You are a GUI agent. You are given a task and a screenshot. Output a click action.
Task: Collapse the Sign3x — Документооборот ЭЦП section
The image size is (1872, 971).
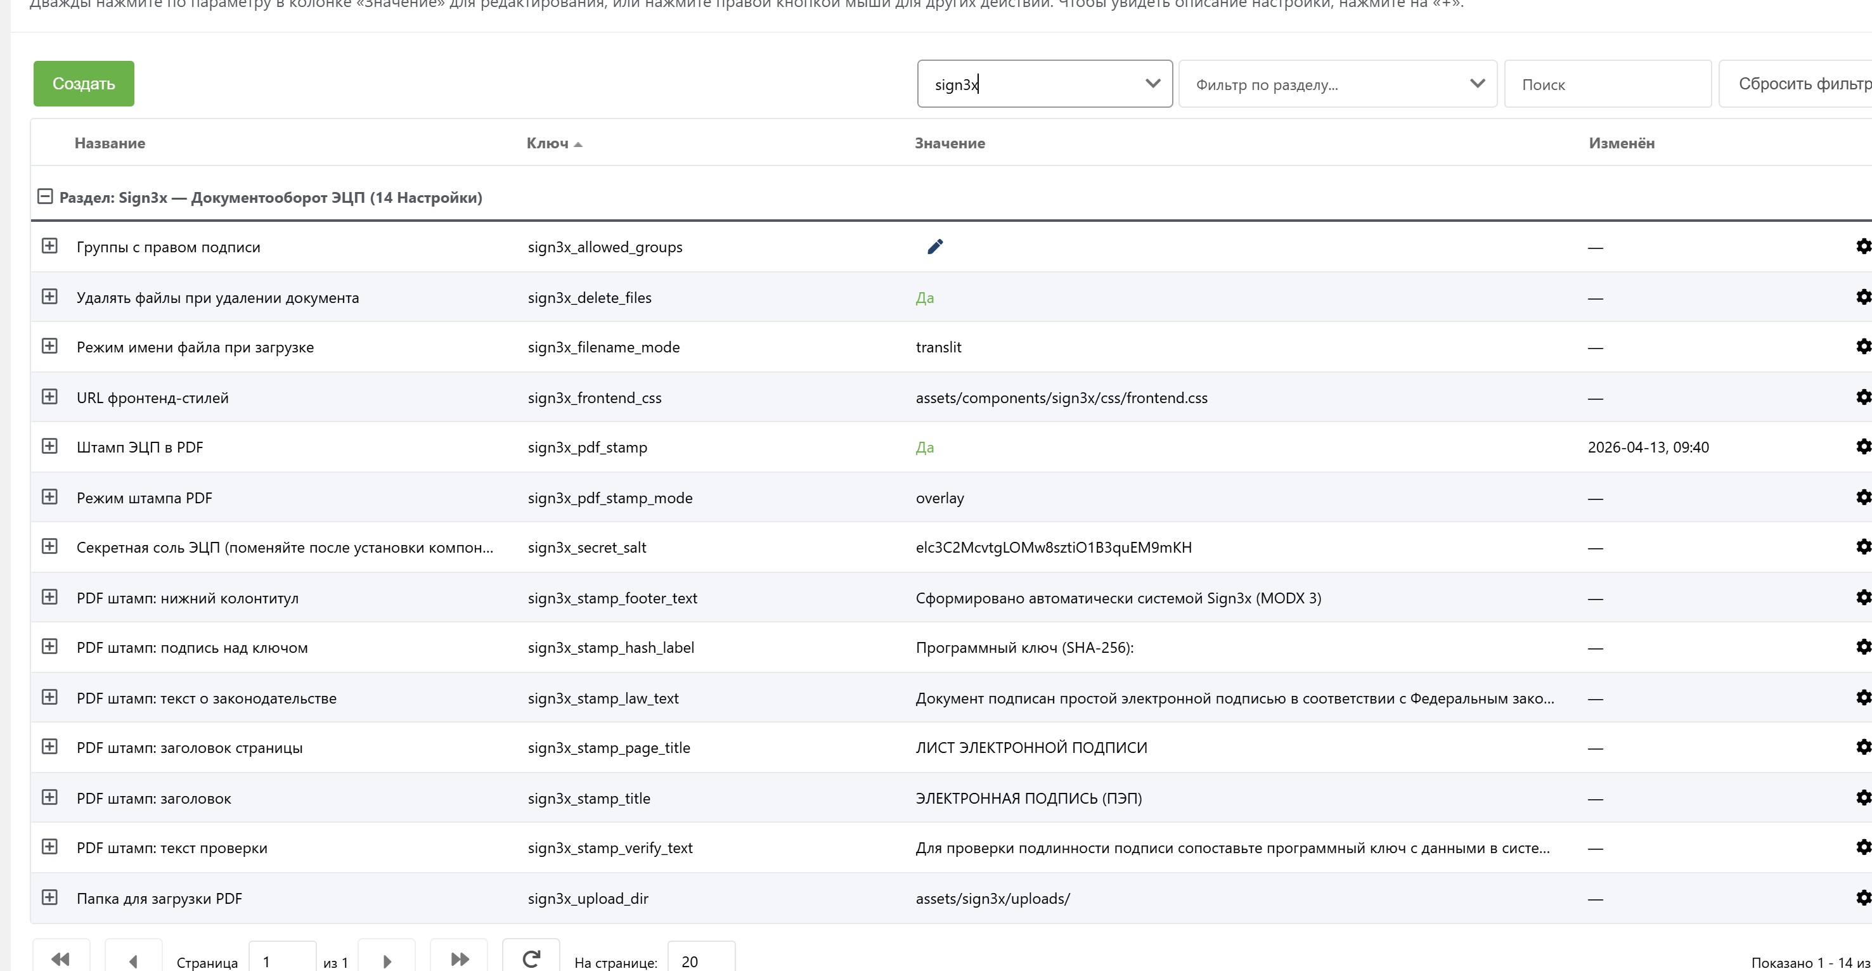[45, 197]
